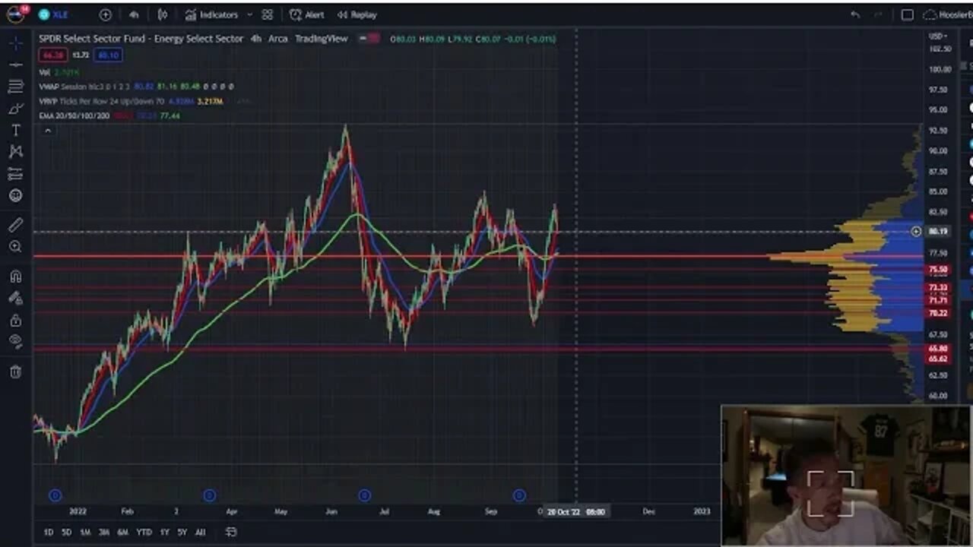The width and height of the screenshot is (973, 547).
Task: Undo the last chart action
Action: [855, 14]
